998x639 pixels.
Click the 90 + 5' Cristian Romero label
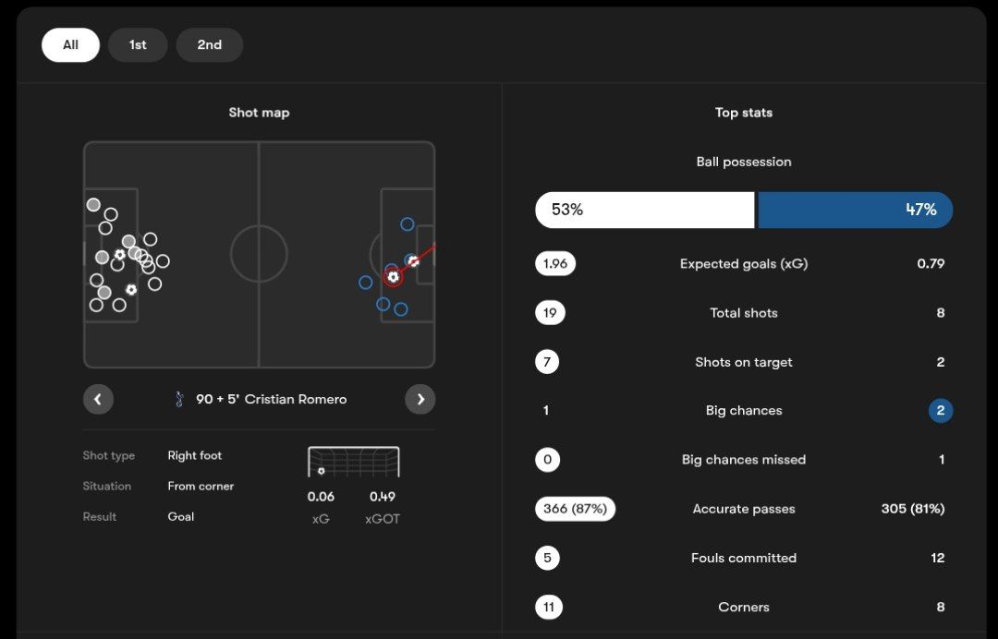tap(271, 399)
